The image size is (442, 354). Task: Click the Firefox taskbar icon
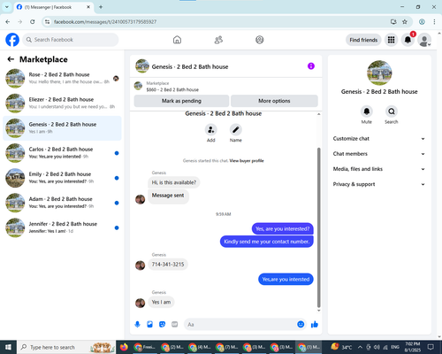point(124,347)
